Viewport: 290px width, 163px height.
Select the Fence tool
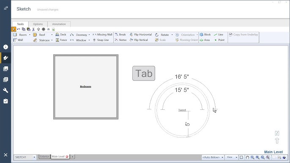point(61,40)
